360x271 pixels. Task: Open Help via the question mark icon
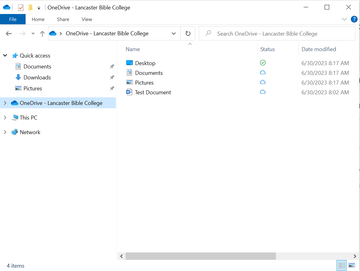click(354, 19)
